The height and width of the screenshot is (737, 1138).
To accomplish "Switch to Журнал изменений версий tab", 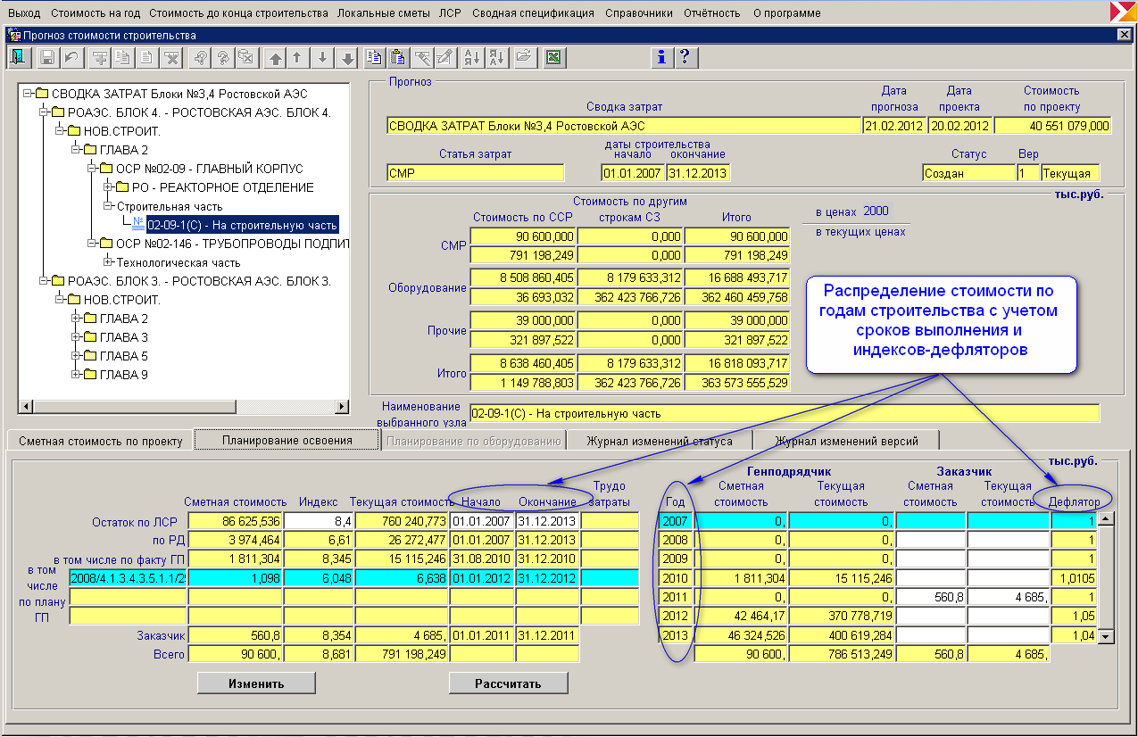I will [846, 441].
